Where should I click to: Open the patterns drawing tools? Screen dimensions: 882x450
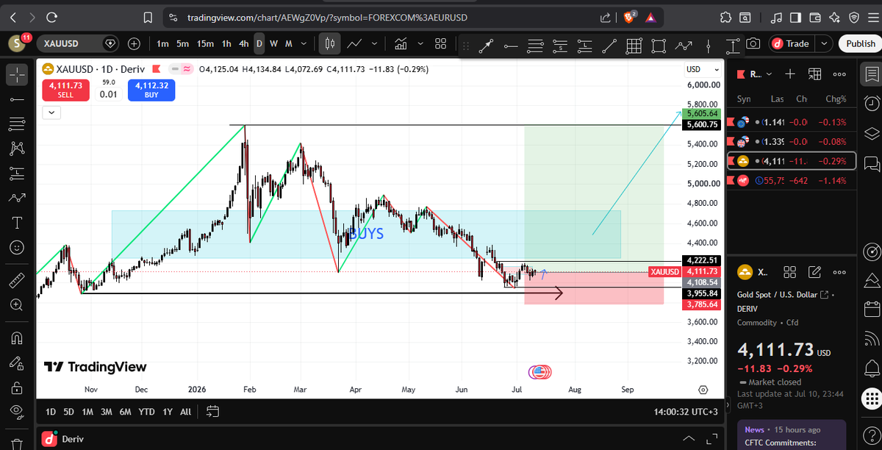point(17,149)
